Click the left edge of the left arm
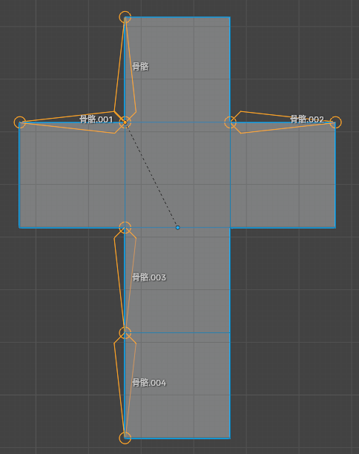The height and width of the screenshot is (454, 359). pyautogui.click(x=19, y=175)
